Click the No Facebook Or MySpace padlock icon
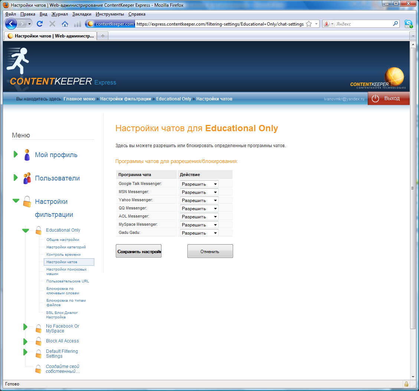The width and height of the screenshot is (419, 391). (39, 328)
